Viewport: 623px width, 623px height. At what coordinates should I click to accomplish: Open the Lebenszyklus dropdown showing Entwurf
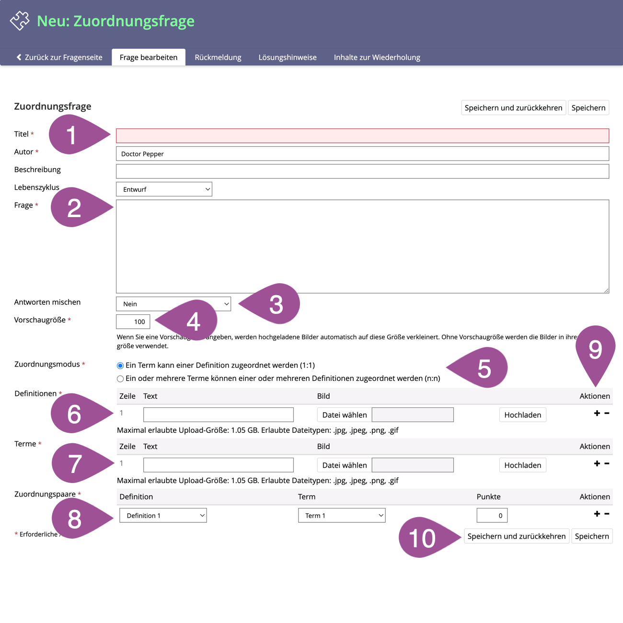[164, 189]
